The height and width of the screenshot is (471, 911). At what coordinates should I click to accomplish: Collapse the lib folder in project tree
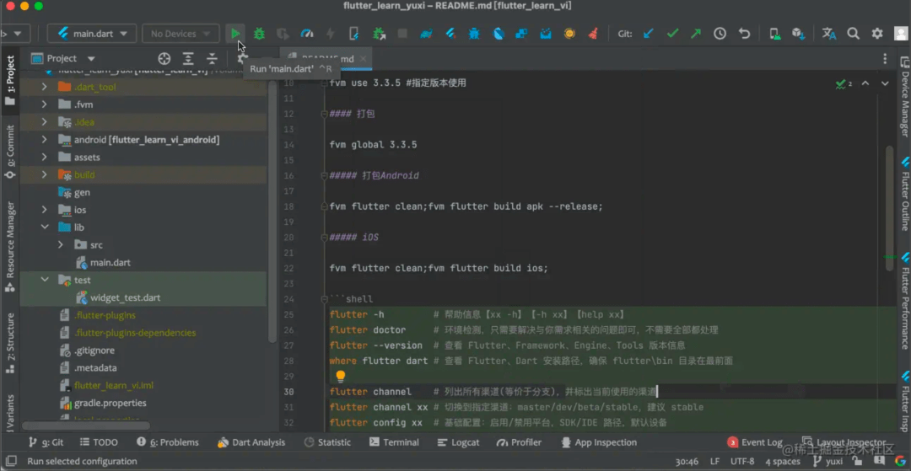(x=45, y=227)
